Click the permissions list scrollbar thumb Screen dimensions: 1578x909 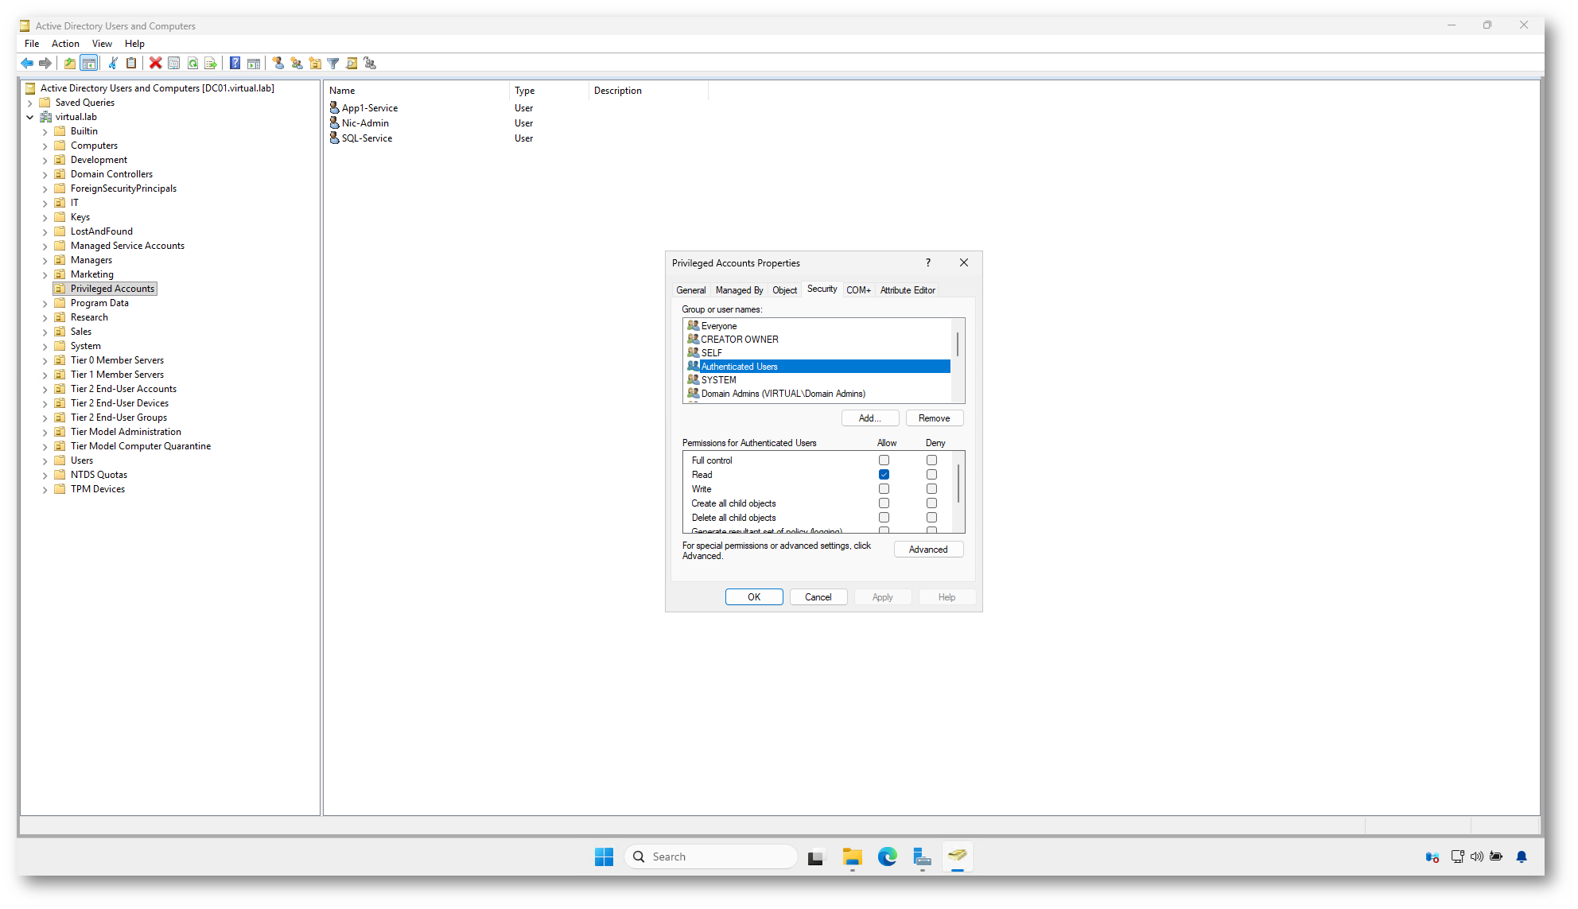958,483
